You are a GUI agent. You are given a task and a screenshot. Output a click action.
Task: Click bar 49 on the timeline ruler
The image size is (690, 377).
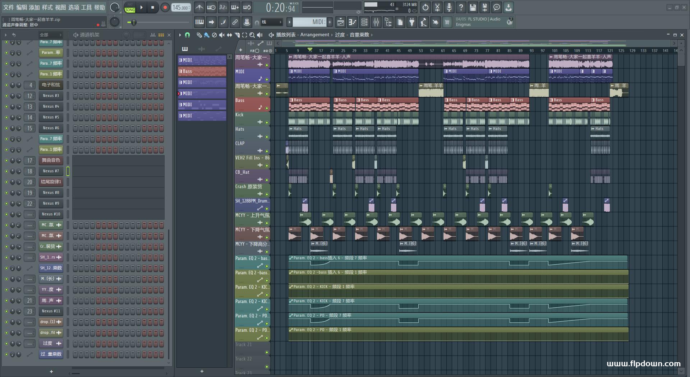point(410,51)
